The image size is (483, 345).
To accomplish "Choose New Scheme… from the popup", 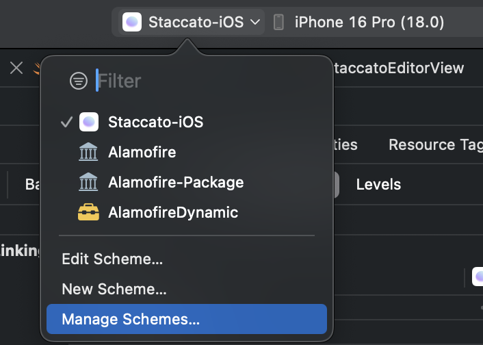I will pyautogui.click(x=114, y=289).
